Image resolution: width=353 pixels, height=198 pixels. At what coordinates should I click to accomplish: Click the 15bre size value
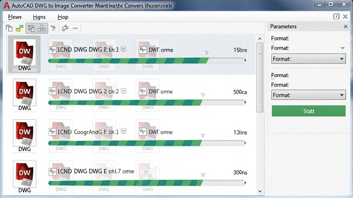pyautogui.click(x=240, y=50)
